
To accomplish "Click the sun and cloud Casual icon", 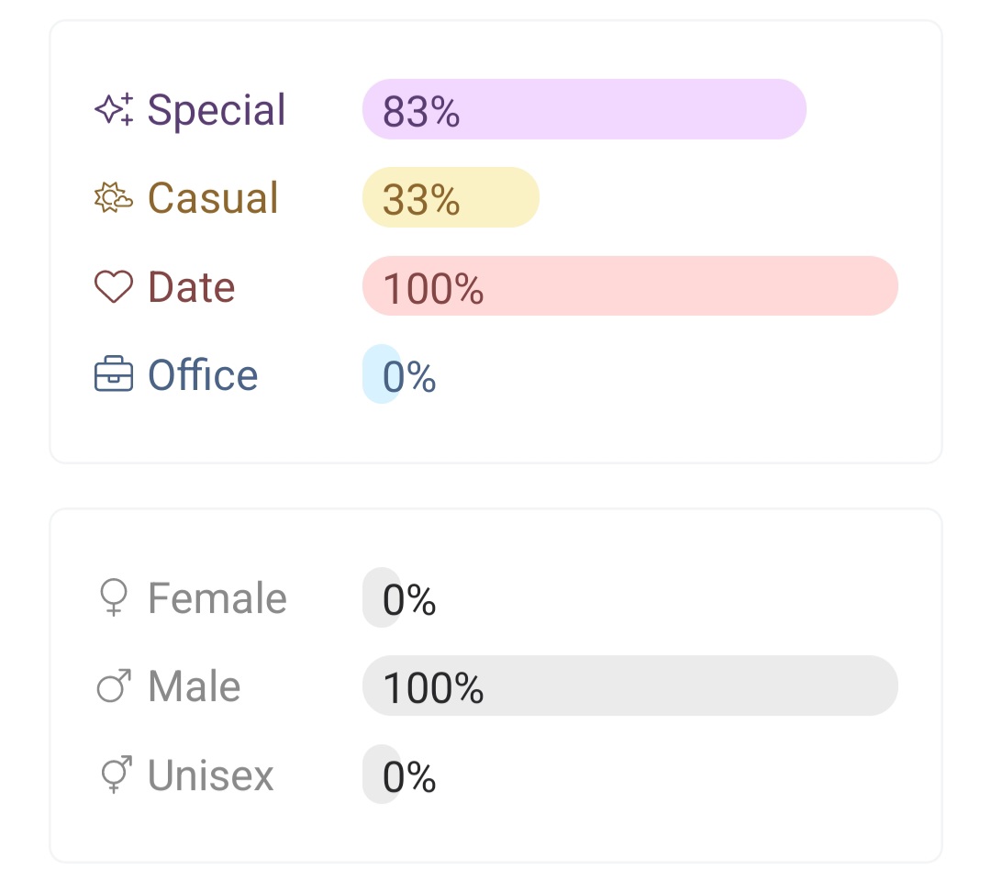I will [114, 198].
